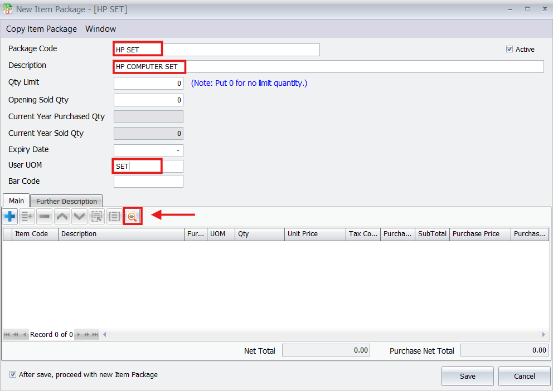This screenshot has width=553, height=391.
Task: Open item search with the magnifier icon
Action: 132,216
